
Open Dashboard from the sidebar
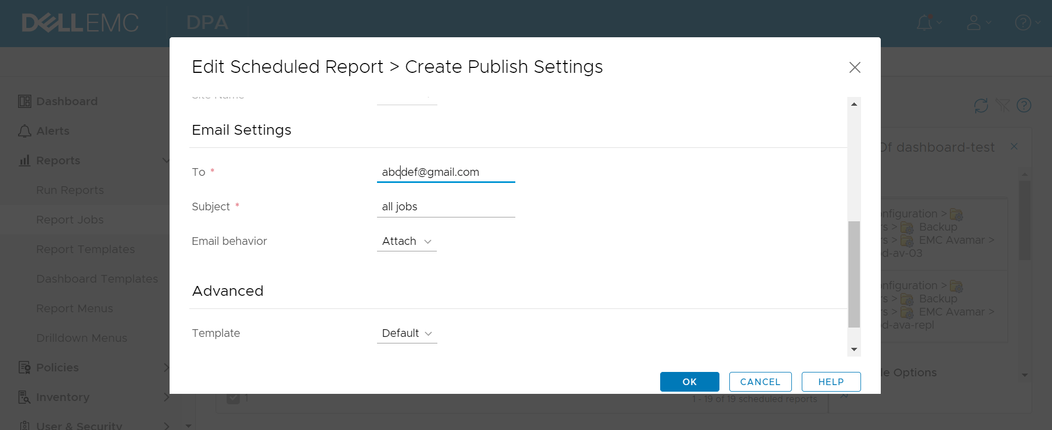click(x=66, y=101)
